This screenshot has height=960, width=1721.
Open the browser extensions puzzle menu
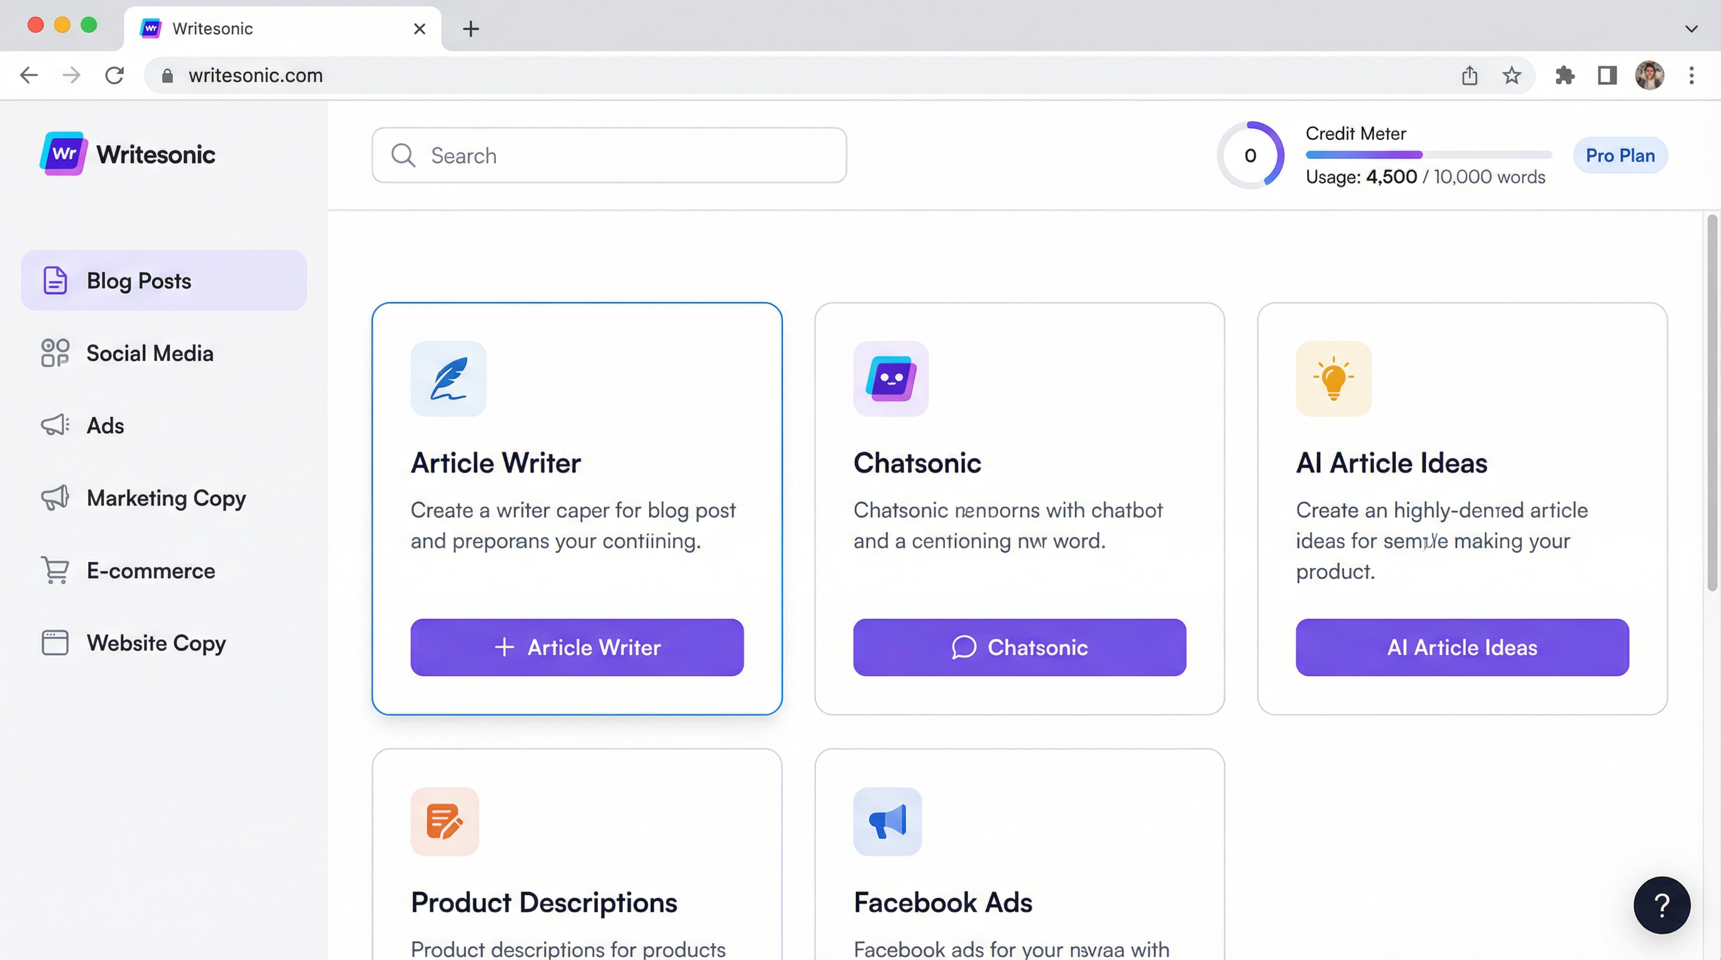[x=1565, y=75]
